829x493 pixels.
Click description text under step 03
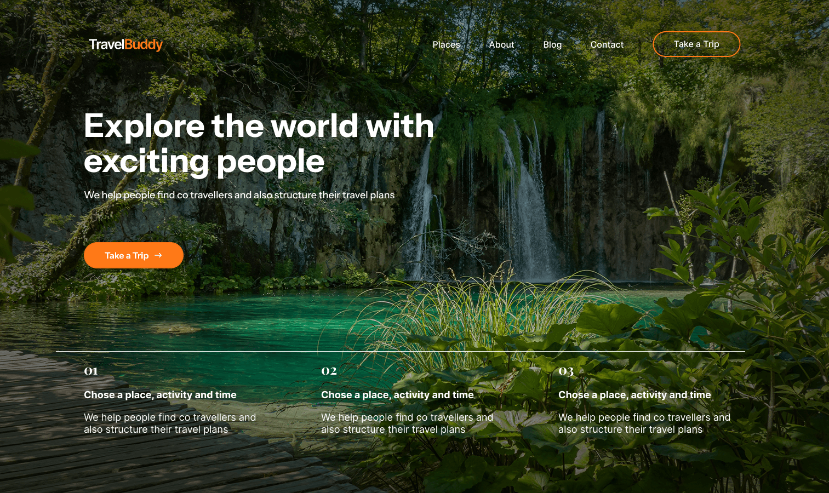pyautogui.click(x=644, y=423)
